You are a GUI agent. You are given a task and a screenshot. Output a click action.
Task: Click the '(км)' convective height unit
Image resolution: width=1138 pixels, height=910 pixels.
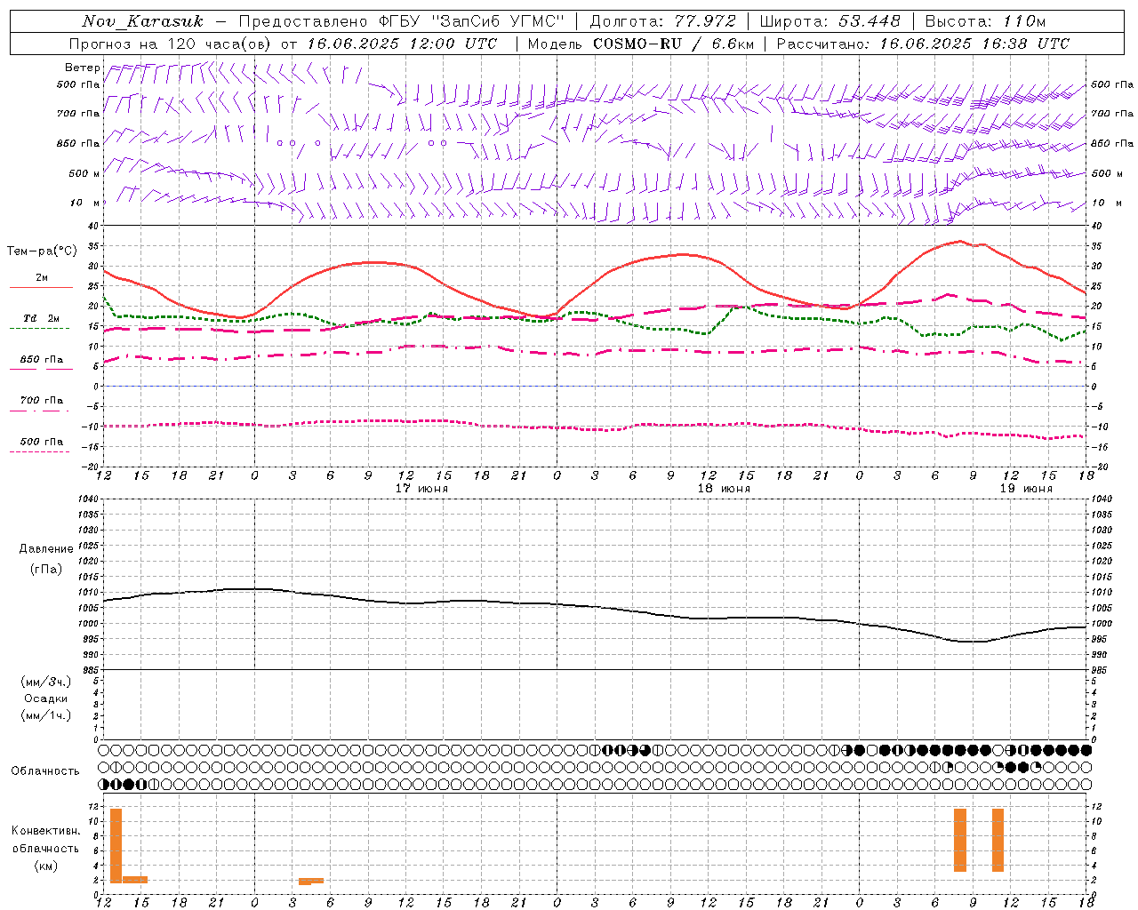46,866
